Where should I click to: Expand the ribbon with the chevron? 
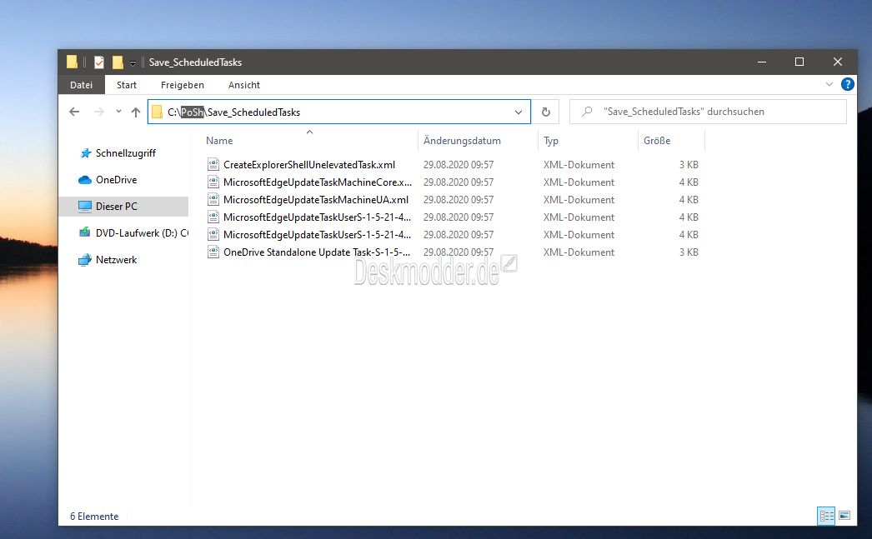pyautogui.click(x=829, y=84)
